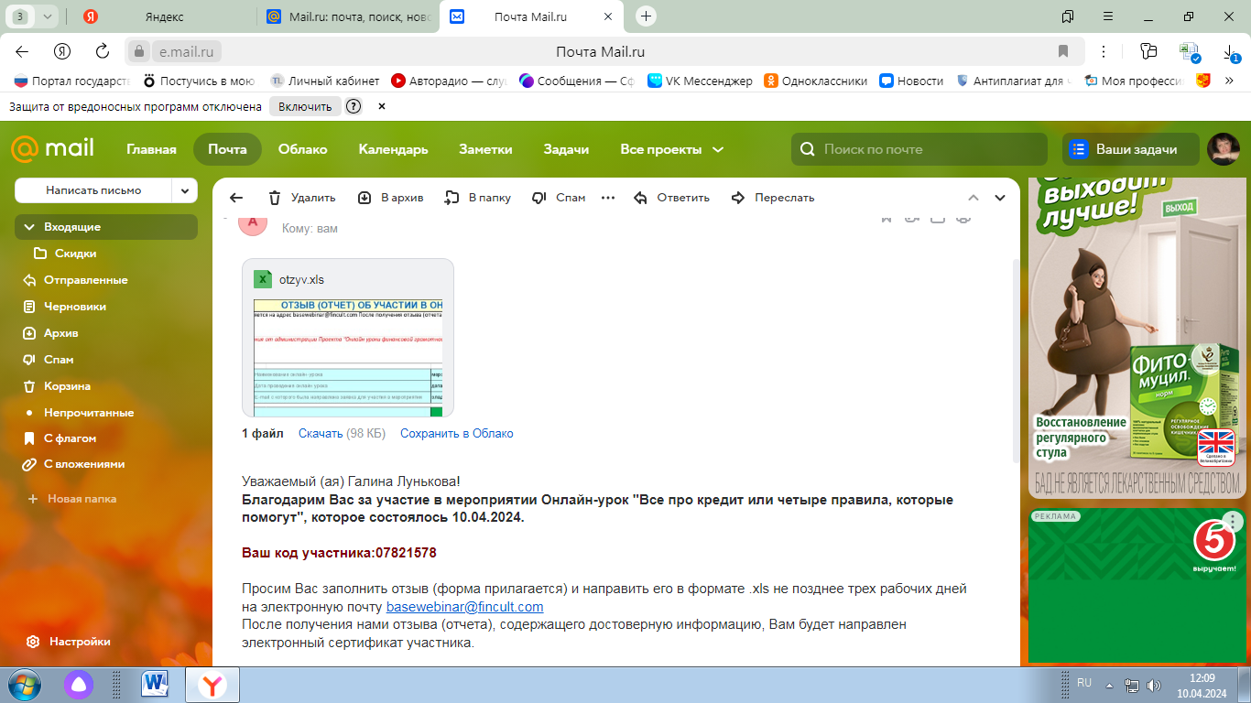The height and width of the screenshot is (703, 1251).
Task: Open Календарь in top navigation
Action: pyautogui.click(x=393, y=149)
